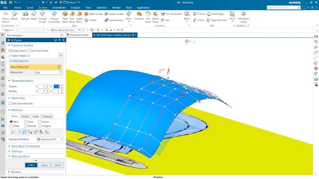The width and height of the screenshot is (319, 179).
Task: Select the Vector radio button
Action: tap(40, 122)
